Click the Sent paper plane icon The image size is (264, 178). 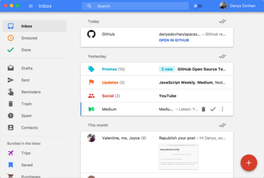pyautogui.click(x=11, y=80)
